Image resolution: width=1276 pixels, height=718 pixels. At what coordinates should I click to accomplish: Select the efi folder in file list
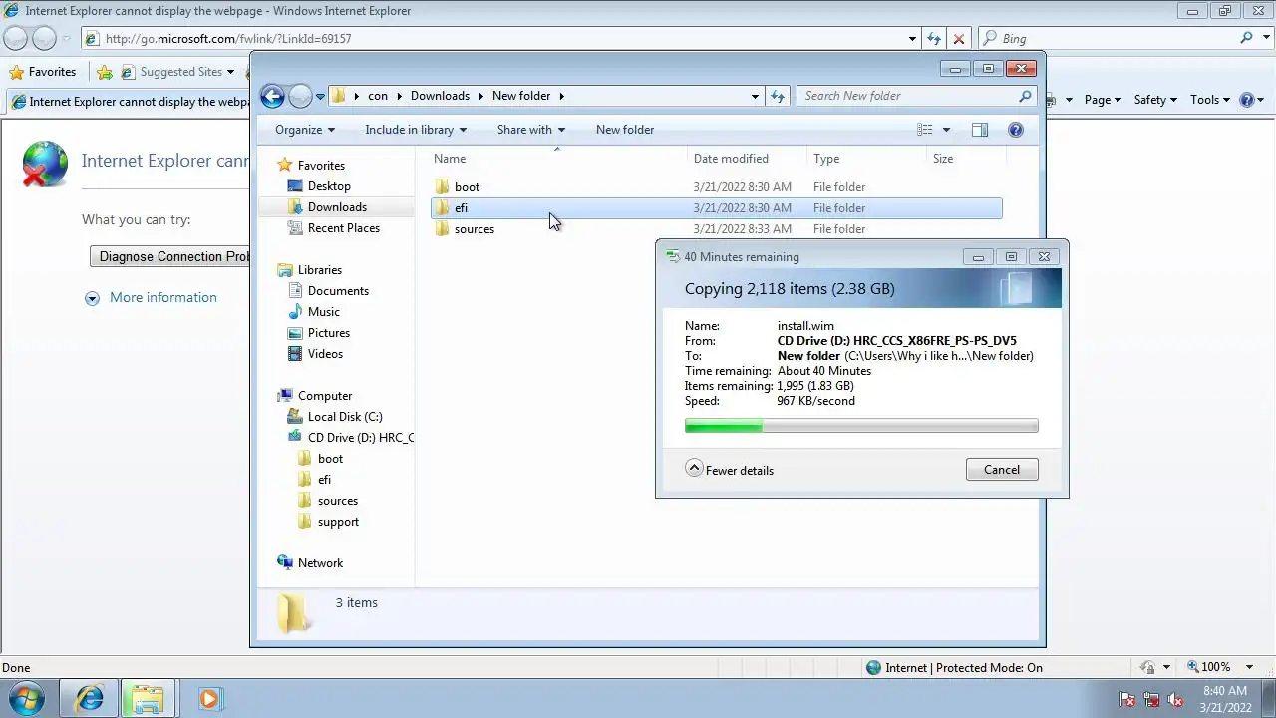tap(716, 208)
